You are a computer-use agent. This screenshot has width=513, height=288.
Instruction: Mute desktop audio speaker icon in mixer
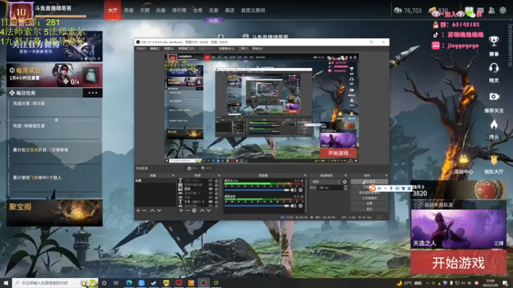[293, 205]
